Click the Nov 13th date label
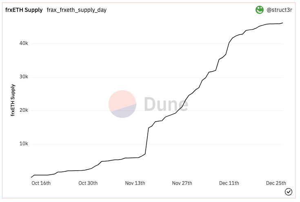300x202 pixels. (135, 183)
